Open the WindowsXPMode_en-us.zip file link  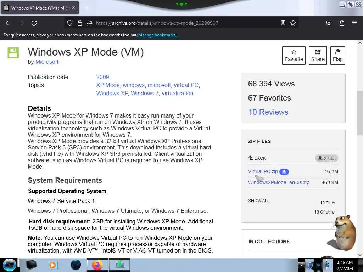point(279,182)
